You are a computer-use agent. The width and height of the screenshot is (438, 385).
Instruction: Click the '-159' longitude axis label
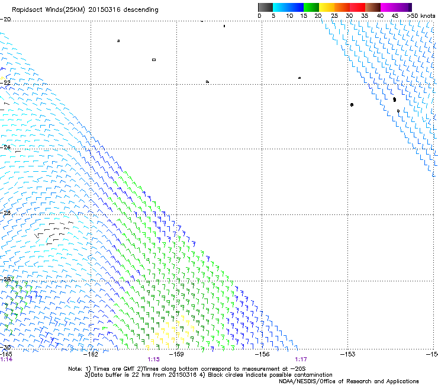[x=176, y=354]
